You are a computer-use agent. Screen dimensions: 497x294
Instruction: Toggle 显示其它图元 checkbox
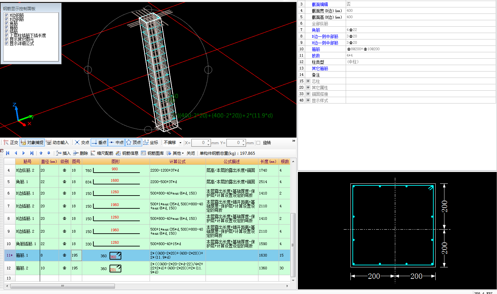tap(6, 39)
